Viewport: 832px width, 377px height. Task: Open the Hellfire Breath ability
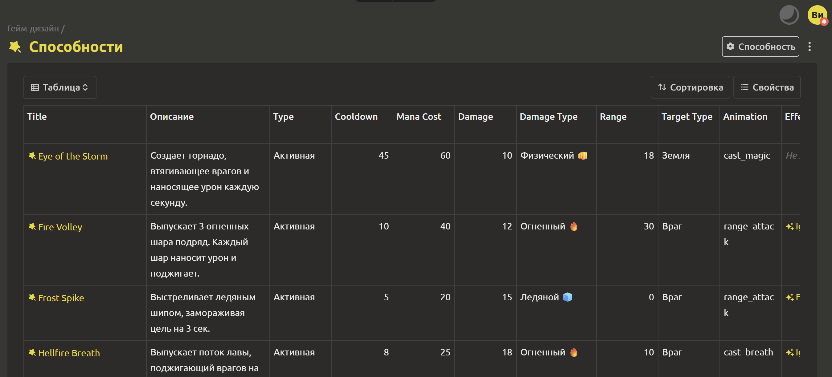[x=69, y=353]
